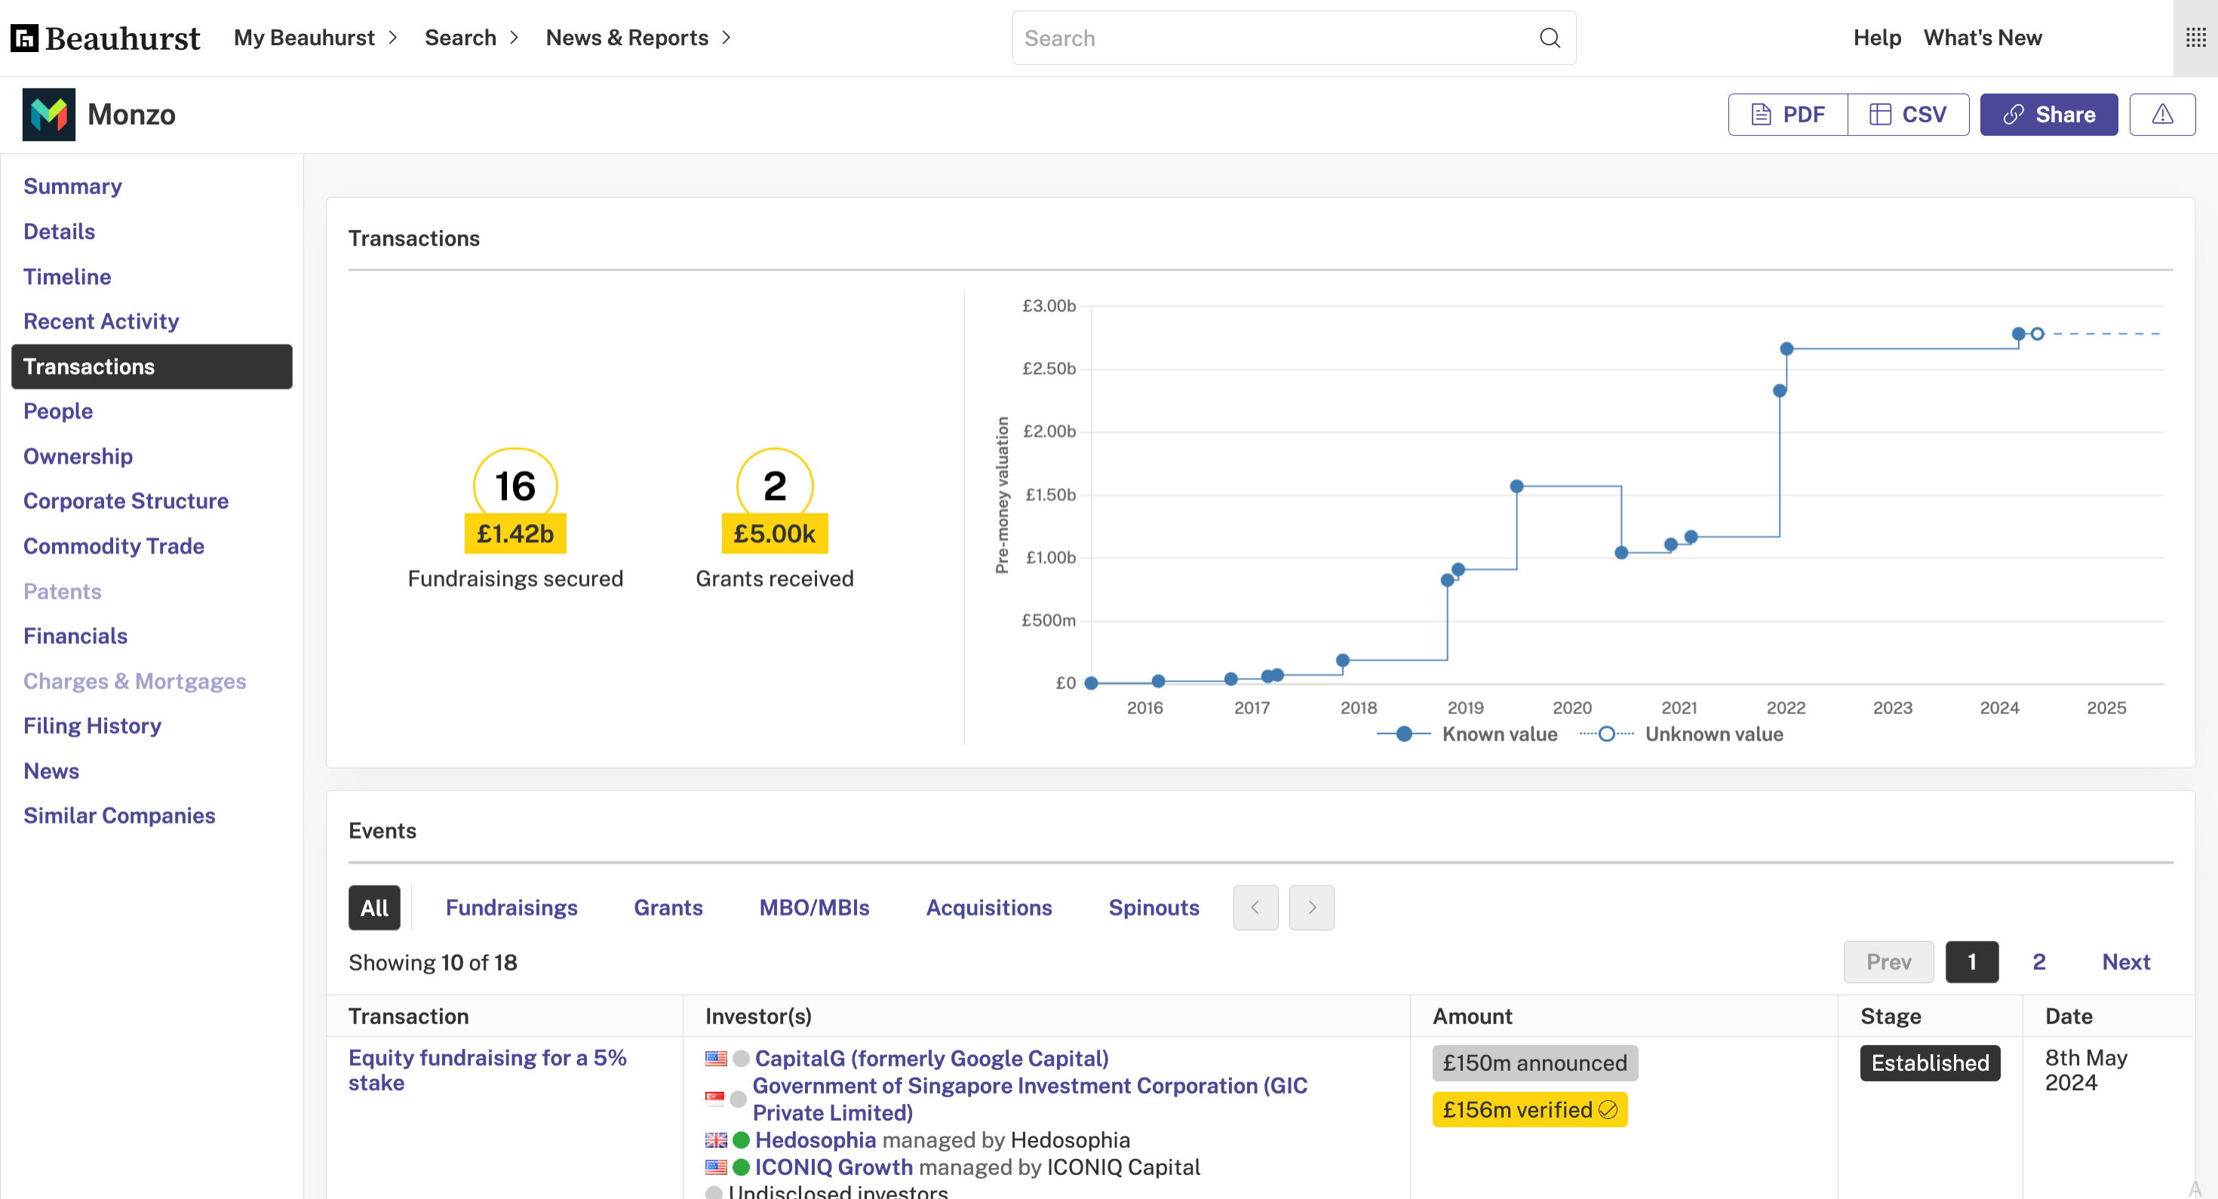This screenshot has height=1199, width=2218.
Task: Expand the News & Reports menu
Action: click(638, 38)
